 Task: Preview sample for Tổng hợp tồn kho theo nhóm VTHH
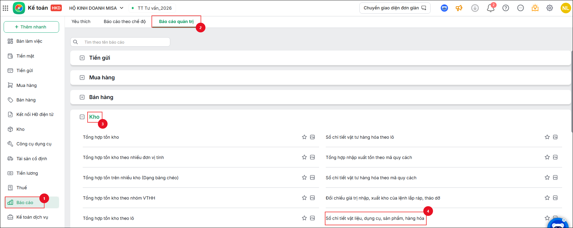point(312,198)
